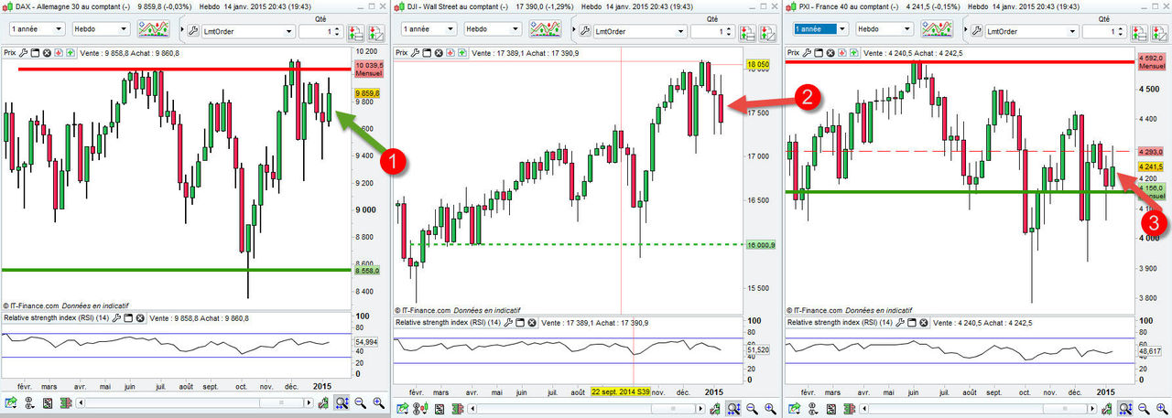This screenshot has width=1172, height=418.
Task: Click '22 sept. 2014 S39' date label in DJI
Action: pos(622,391)
